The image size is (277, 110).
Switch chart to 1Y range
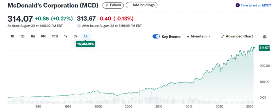point(66,36)
